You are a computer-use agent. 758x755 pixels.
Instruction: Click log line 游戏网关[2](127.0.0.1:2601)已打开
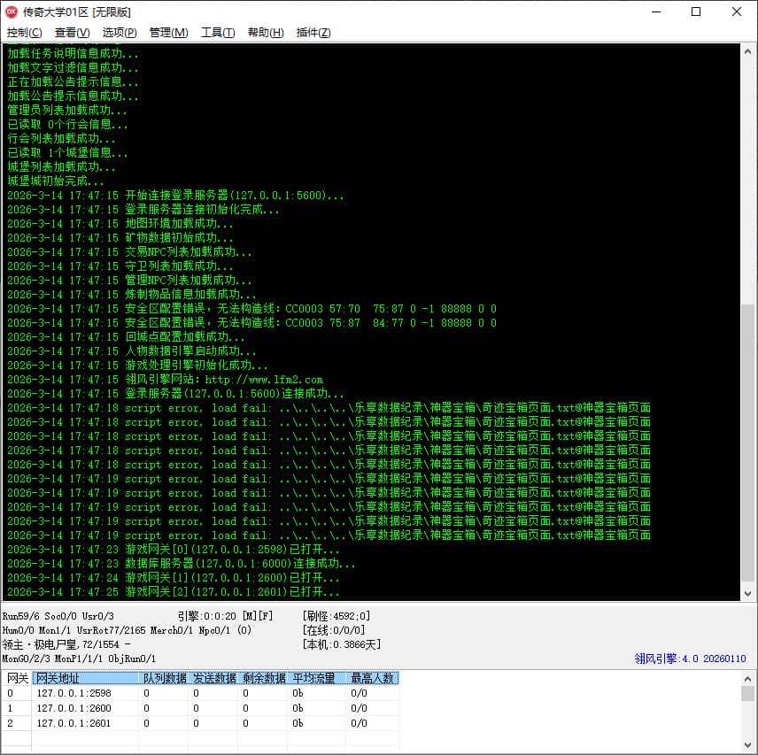(173, 592)
